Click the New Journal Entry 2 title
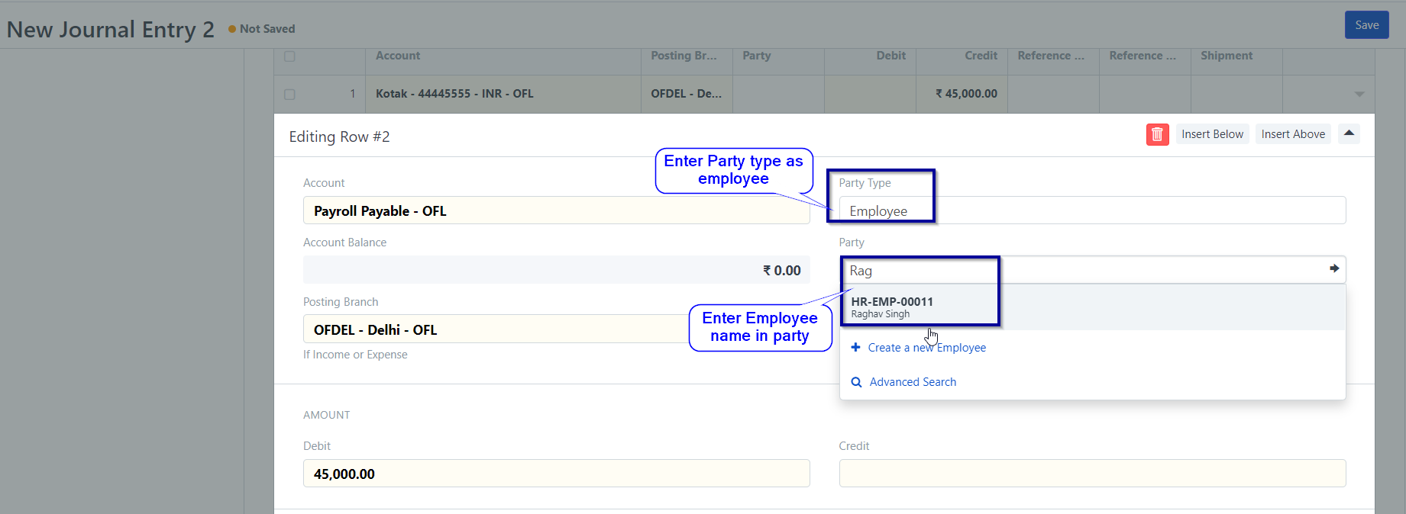Viewport: 1406px width, 514px height. tap(111, 30)
